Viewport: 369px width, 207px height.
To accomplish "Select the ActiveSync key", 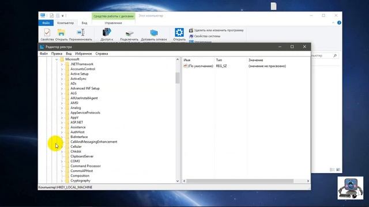I will pos(78,79).
